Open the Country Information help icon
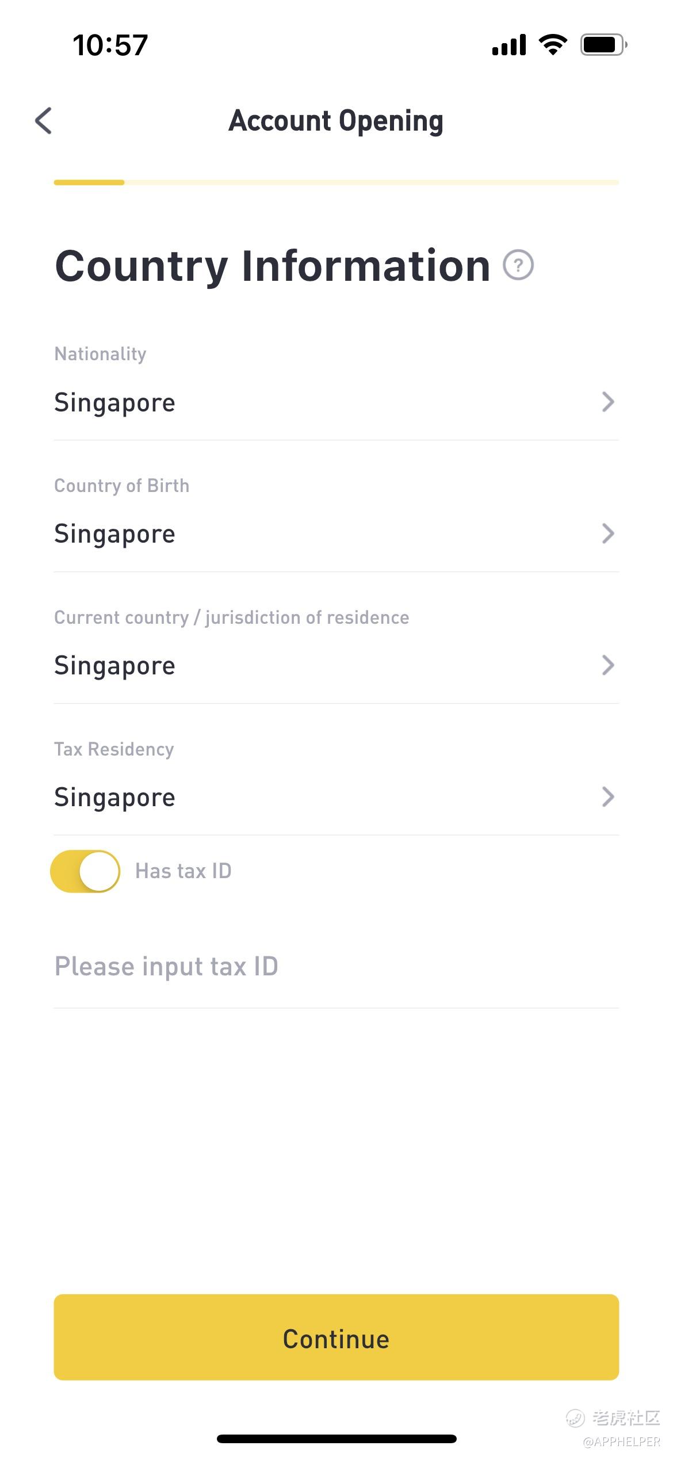This screenshot has width=673, height=1457. point(518,265)
